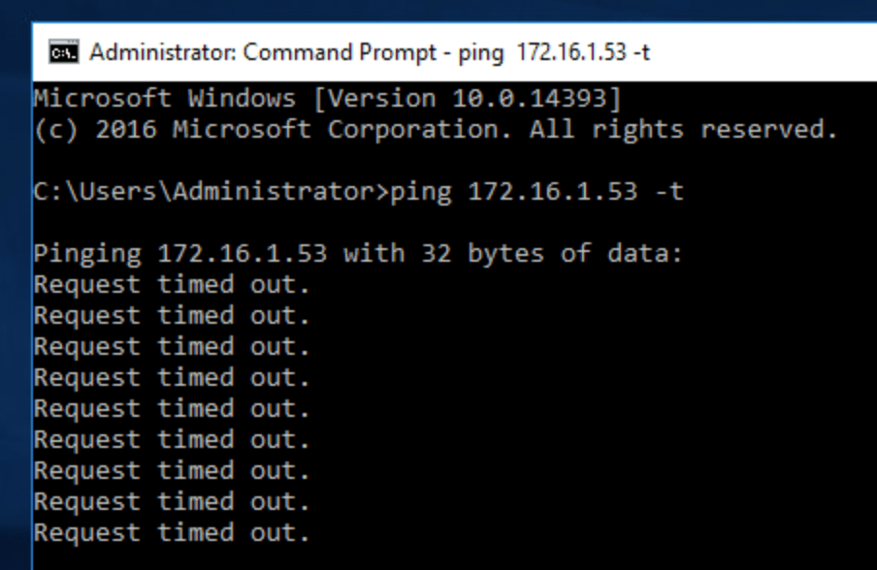Click the second "Request timed out." line
Viewport: 877px width, 570px height.
click(x=172, y=316)
